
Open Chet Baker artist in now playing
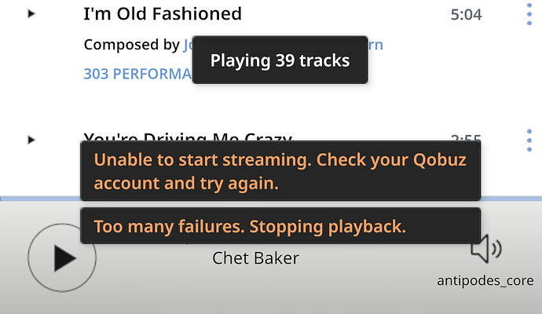[x=255, y=258]
